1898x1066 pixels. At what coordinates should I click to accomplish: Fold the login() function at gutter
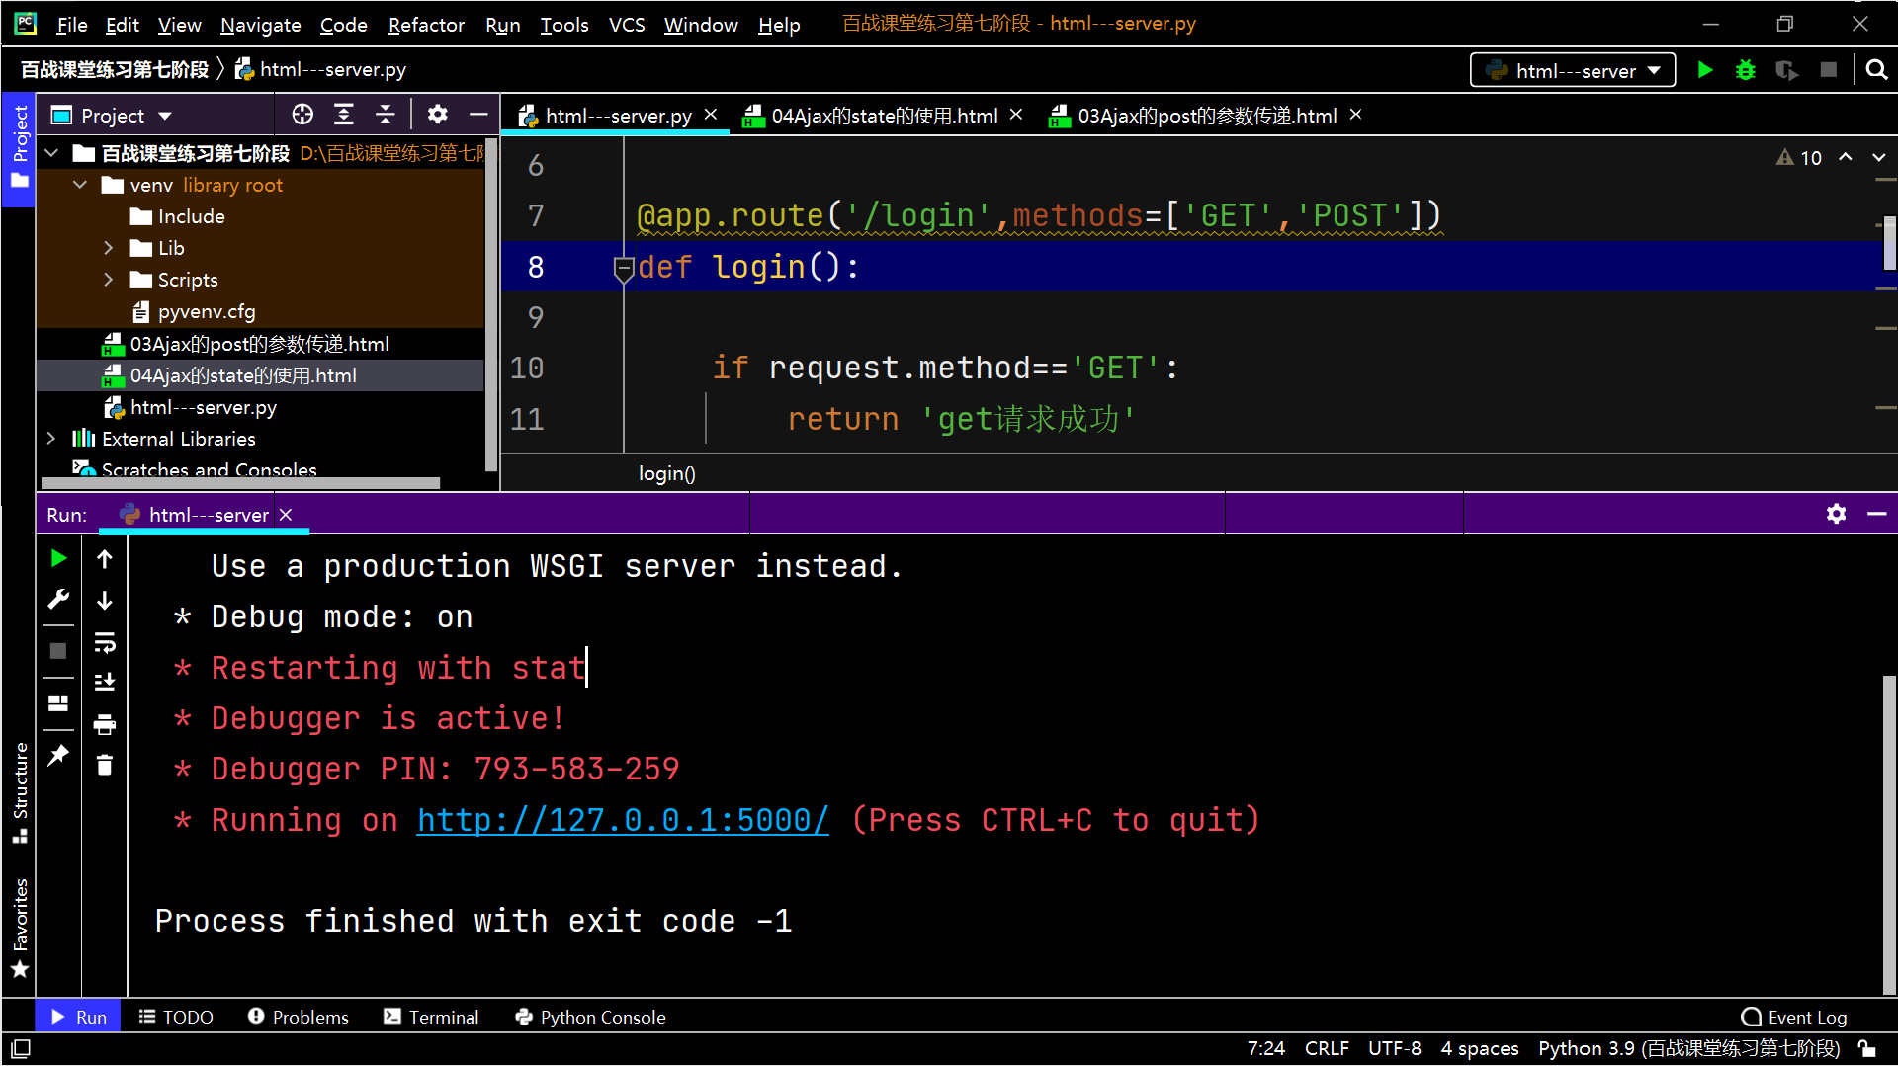(624, 268)
